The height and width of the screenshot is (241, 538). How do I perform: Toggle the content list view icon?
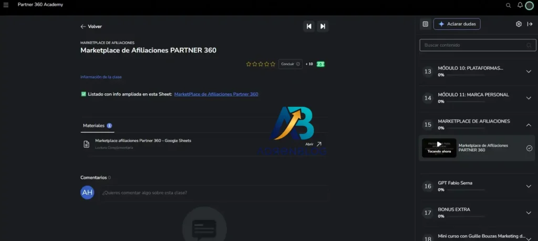pyautogui.click(x=426, y=24)
